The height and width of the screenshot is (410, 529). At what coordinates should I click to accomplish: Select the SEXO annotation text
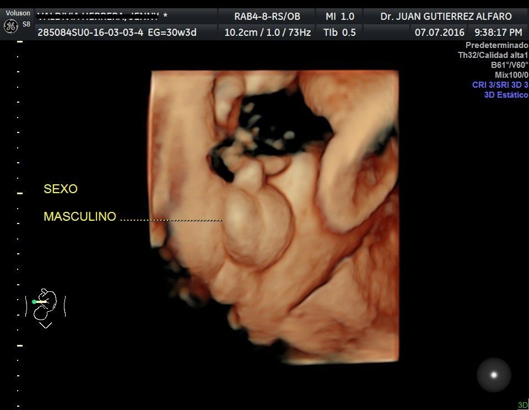pyautogui.click(x=61, y=189)
